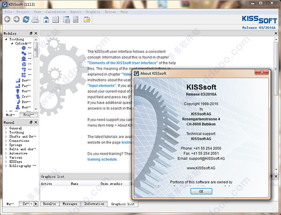Click the printer icon in the toolbar

coord(35,19)
